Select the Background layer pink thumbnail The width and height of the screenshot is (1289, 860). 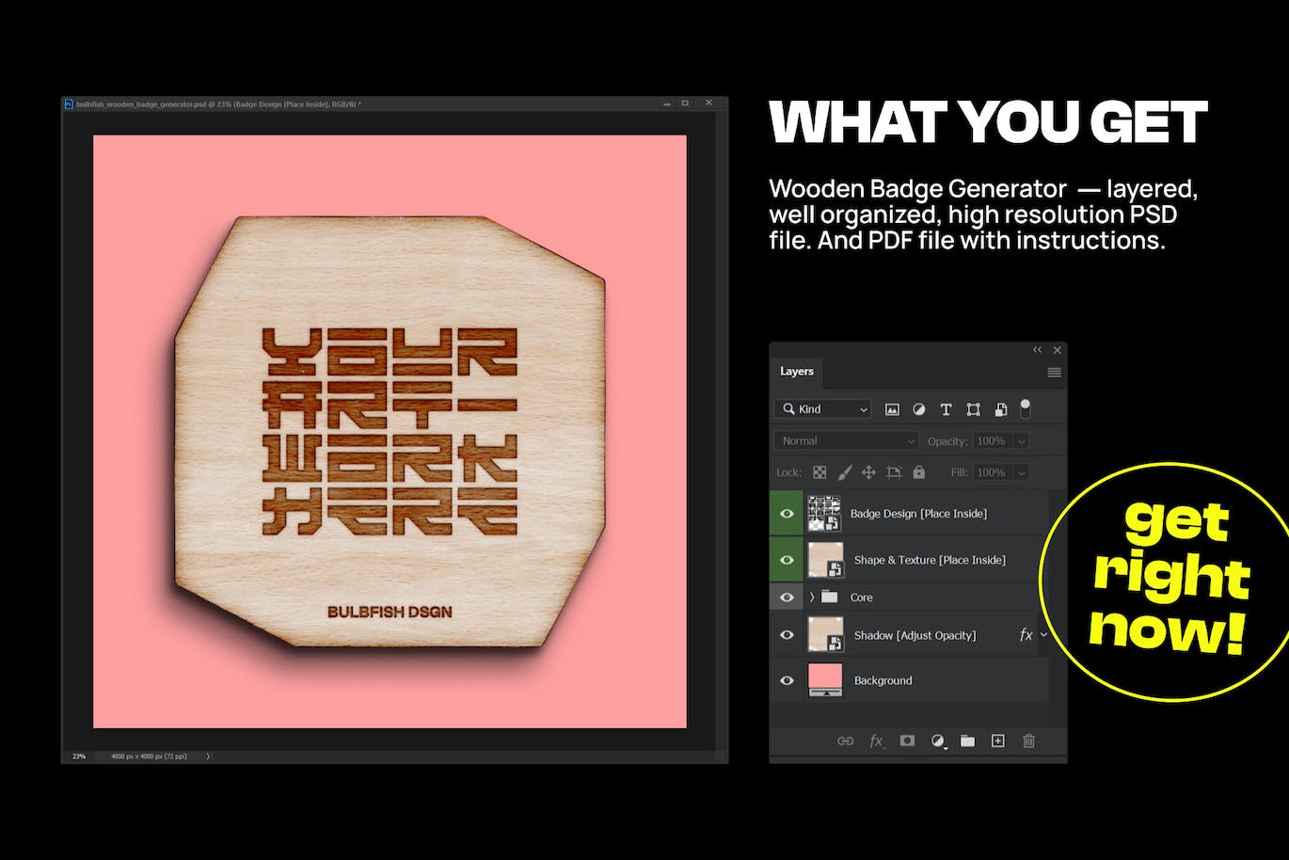click(825, 679)
